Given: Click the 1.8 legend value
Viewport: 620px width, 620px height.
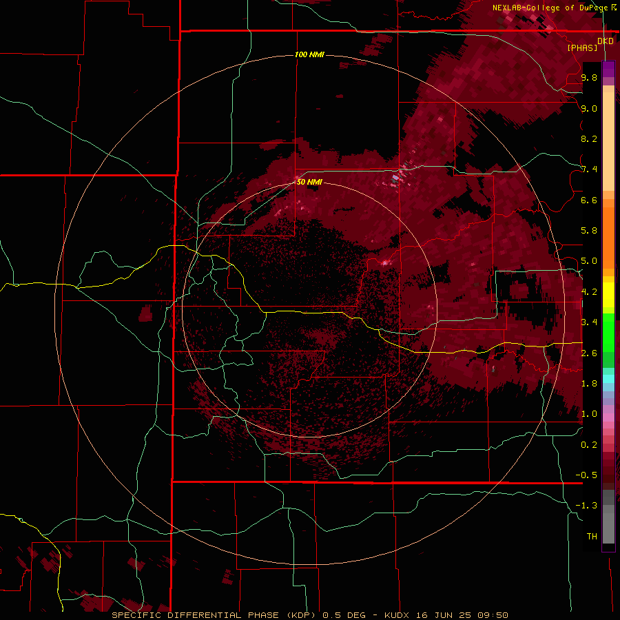Looking at the screenshot, I should pyautogui.click(x=589, y=384).
